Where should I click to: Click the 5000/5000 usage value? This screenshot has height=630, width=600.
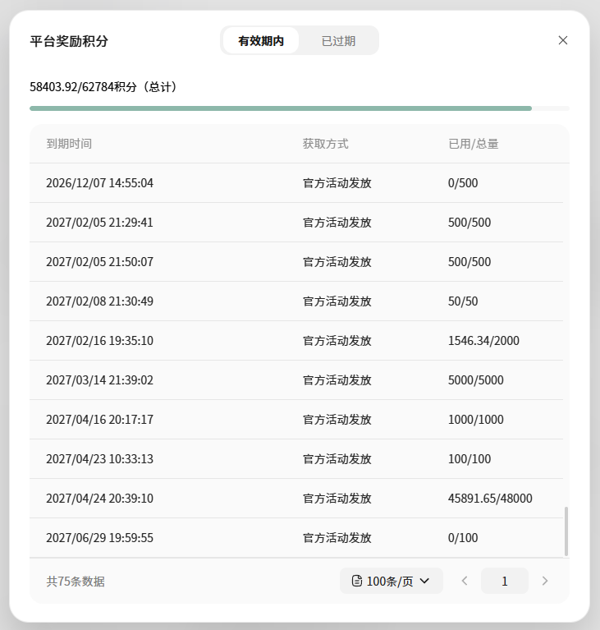pyautogui.click(x=475, y=379)
